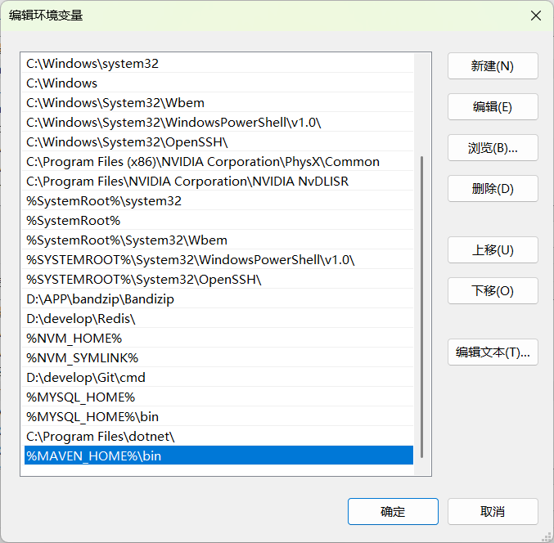This screenshot has height=543, width=554.
Task: Select D:\APP\bandzip\Bandizip entry
Action: (x=218, y=299)
